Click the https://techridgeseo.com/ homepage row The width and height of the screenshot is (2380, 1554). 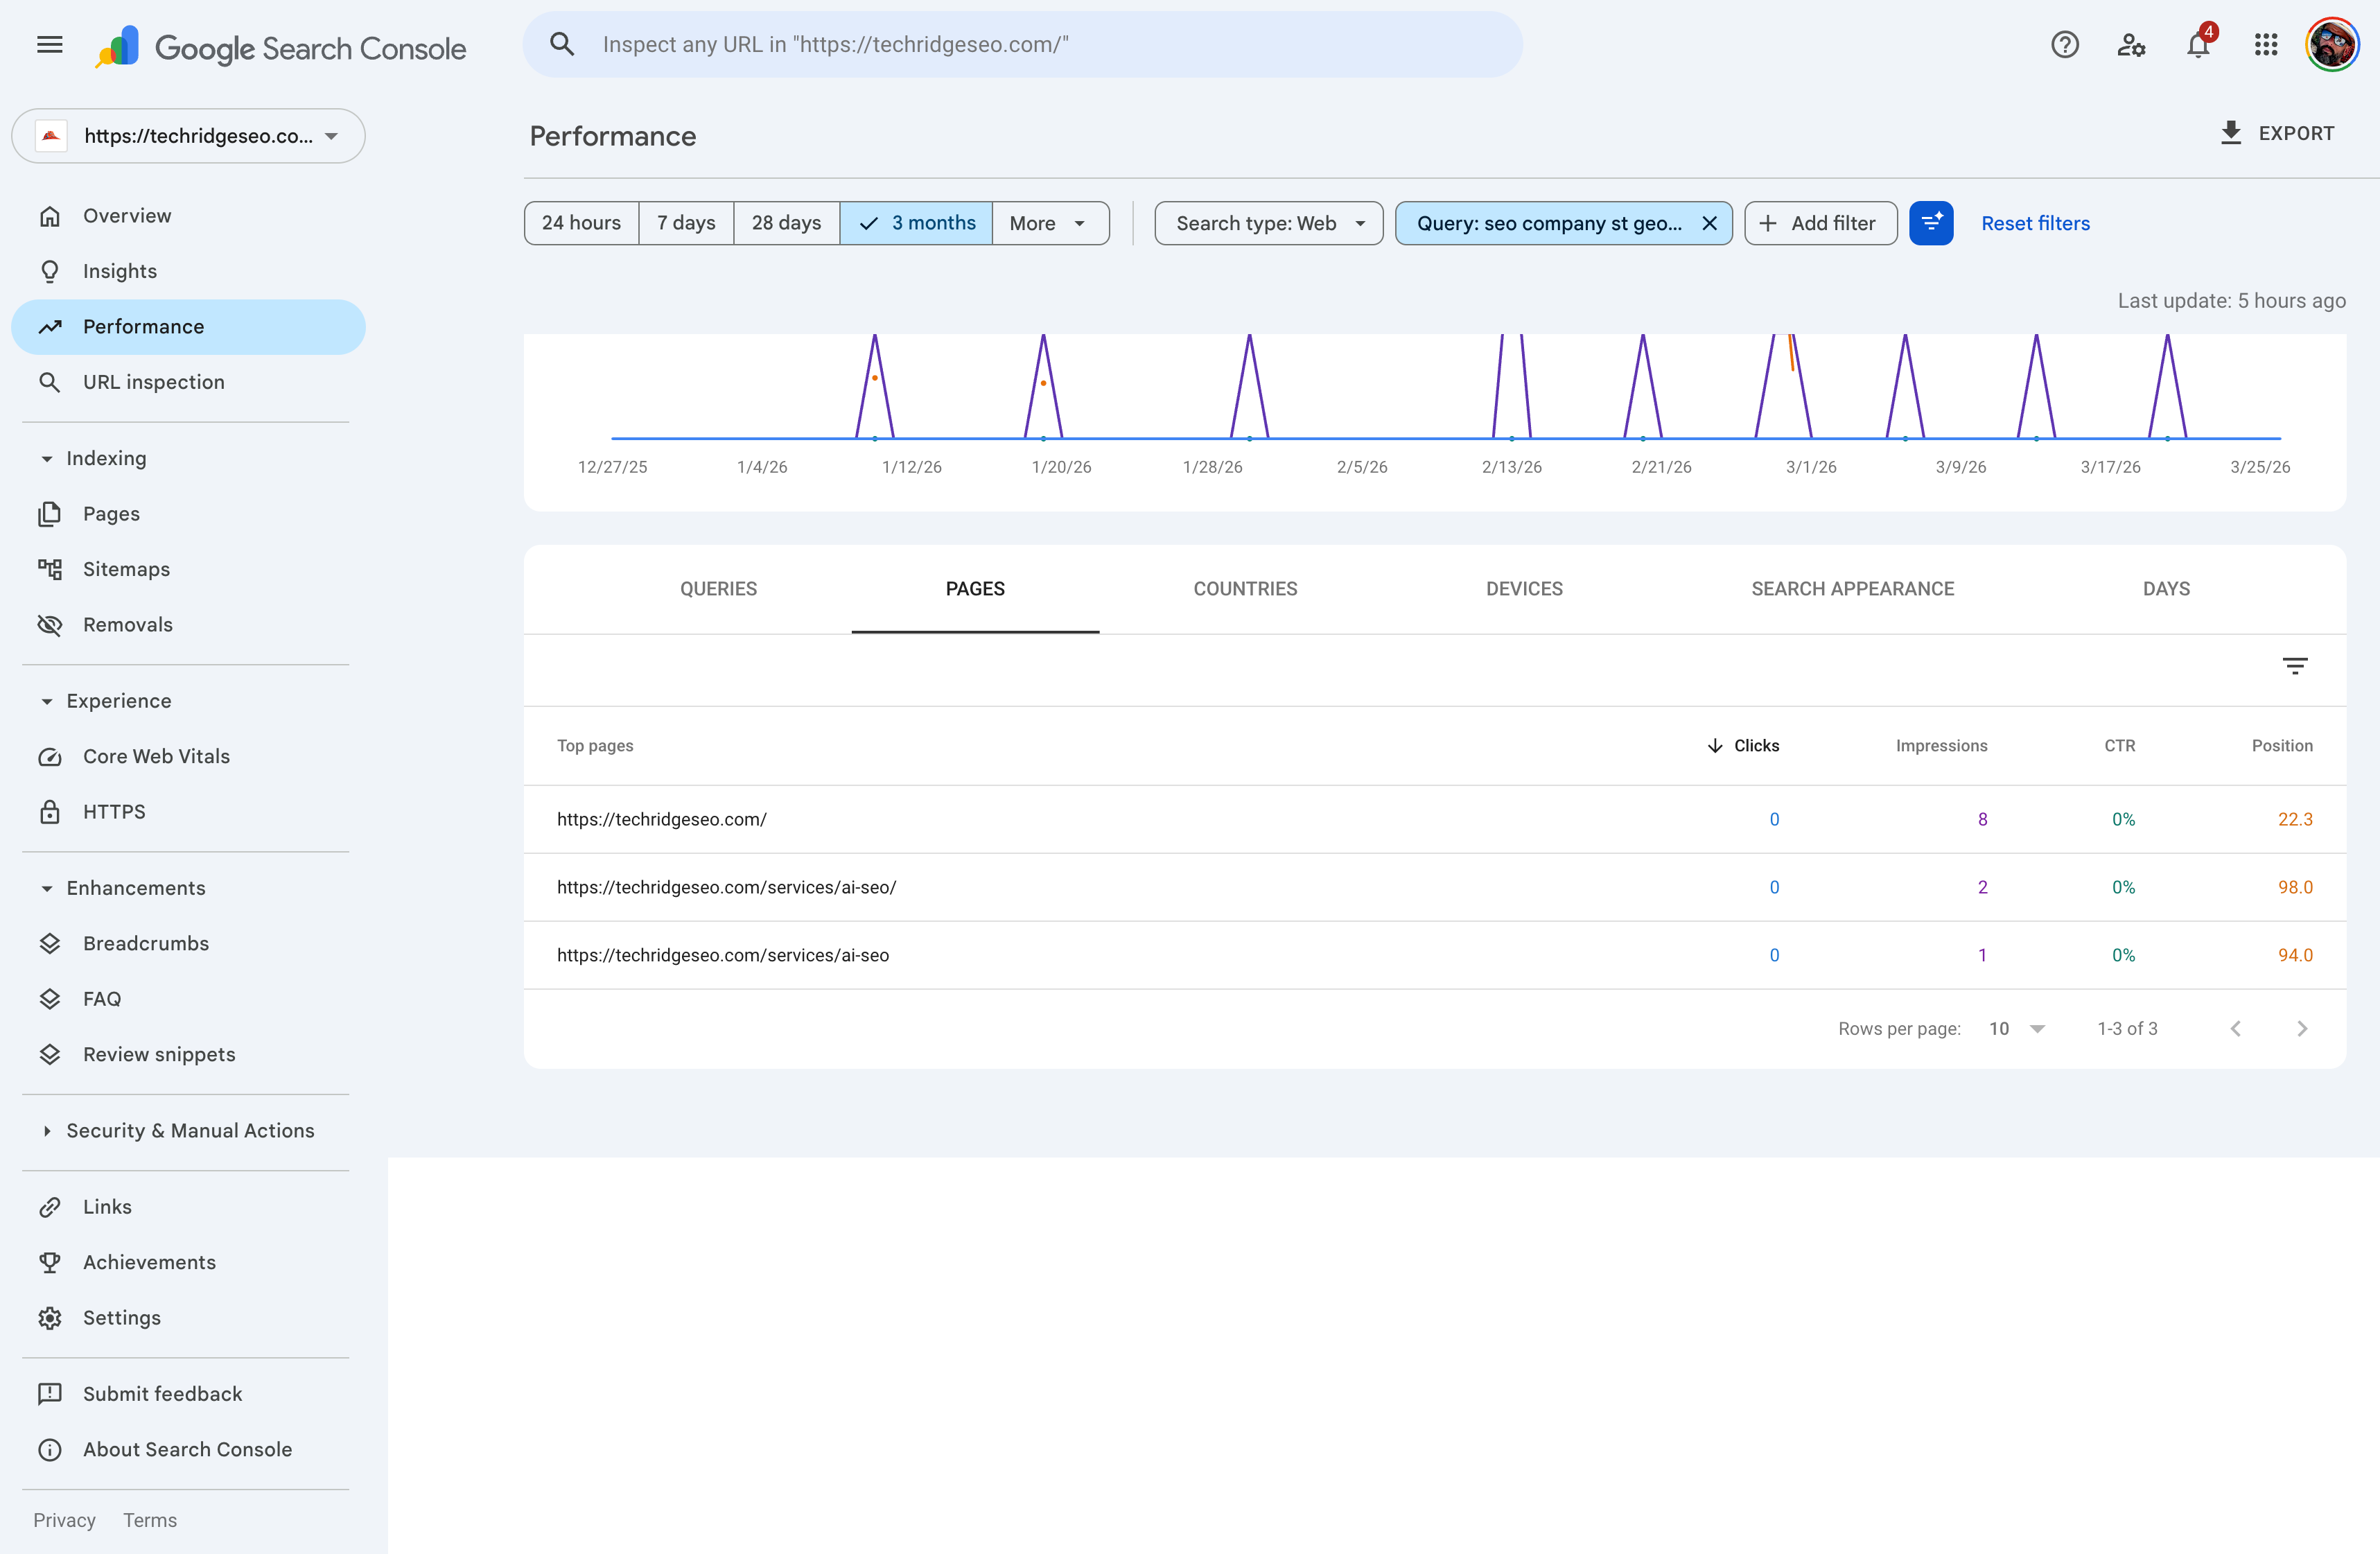point(1434,820)
